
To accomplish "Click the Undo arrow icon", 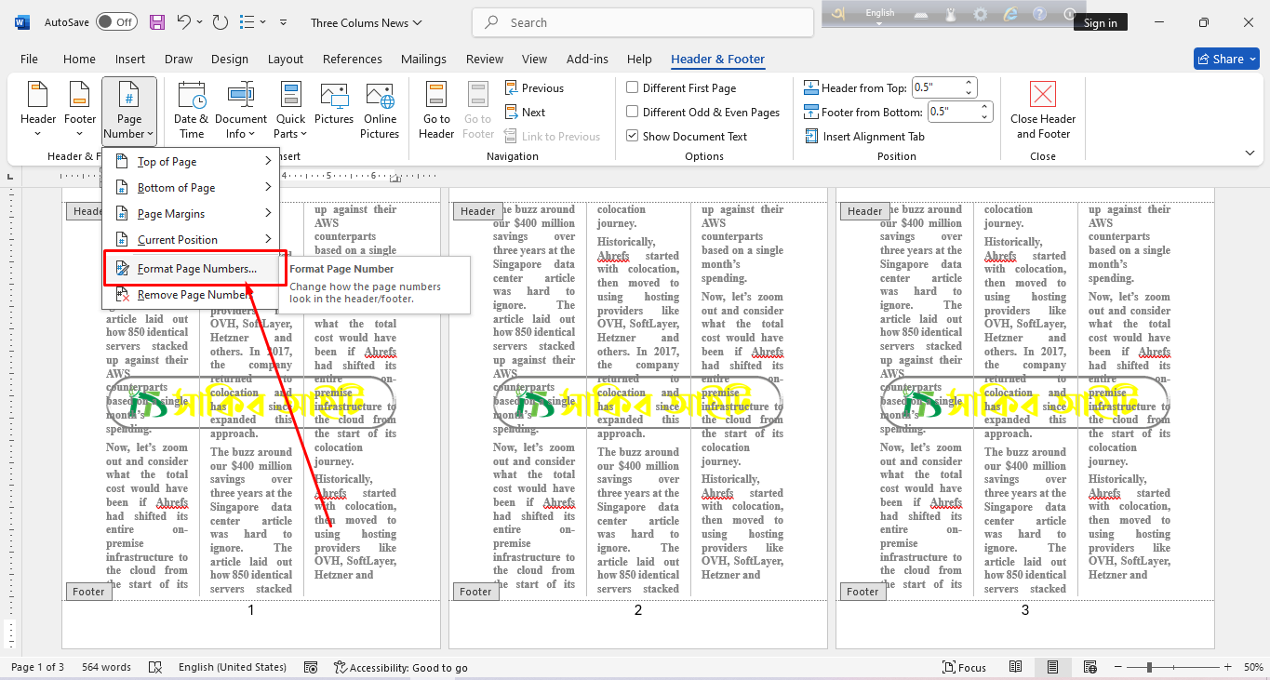I will [x=184, y=22].
